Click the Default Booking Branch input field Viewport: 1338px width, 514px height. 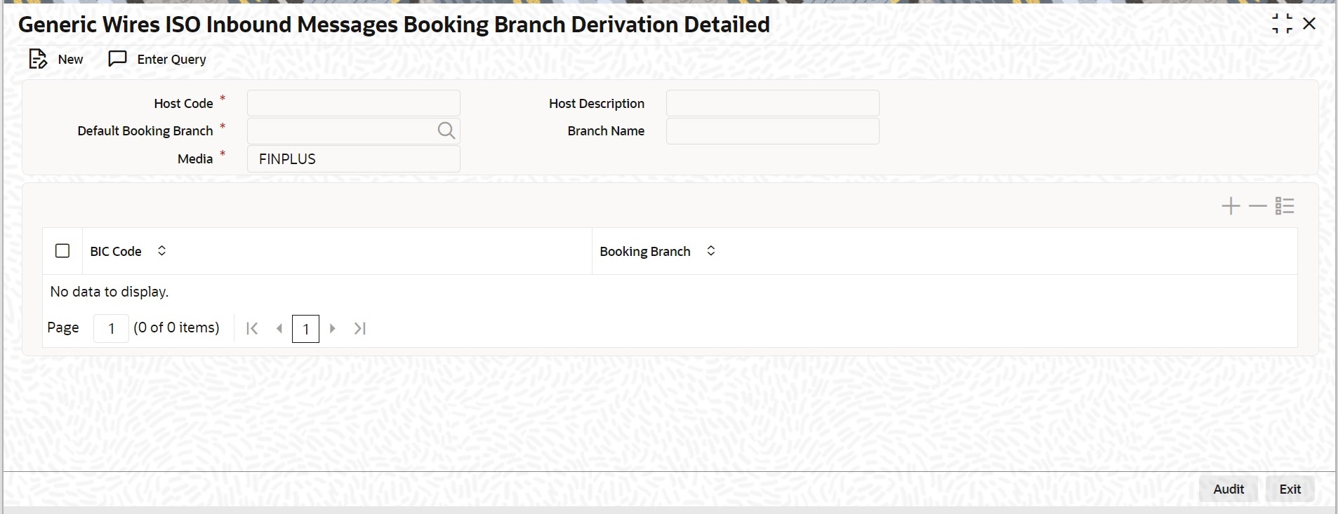point(354,131)
